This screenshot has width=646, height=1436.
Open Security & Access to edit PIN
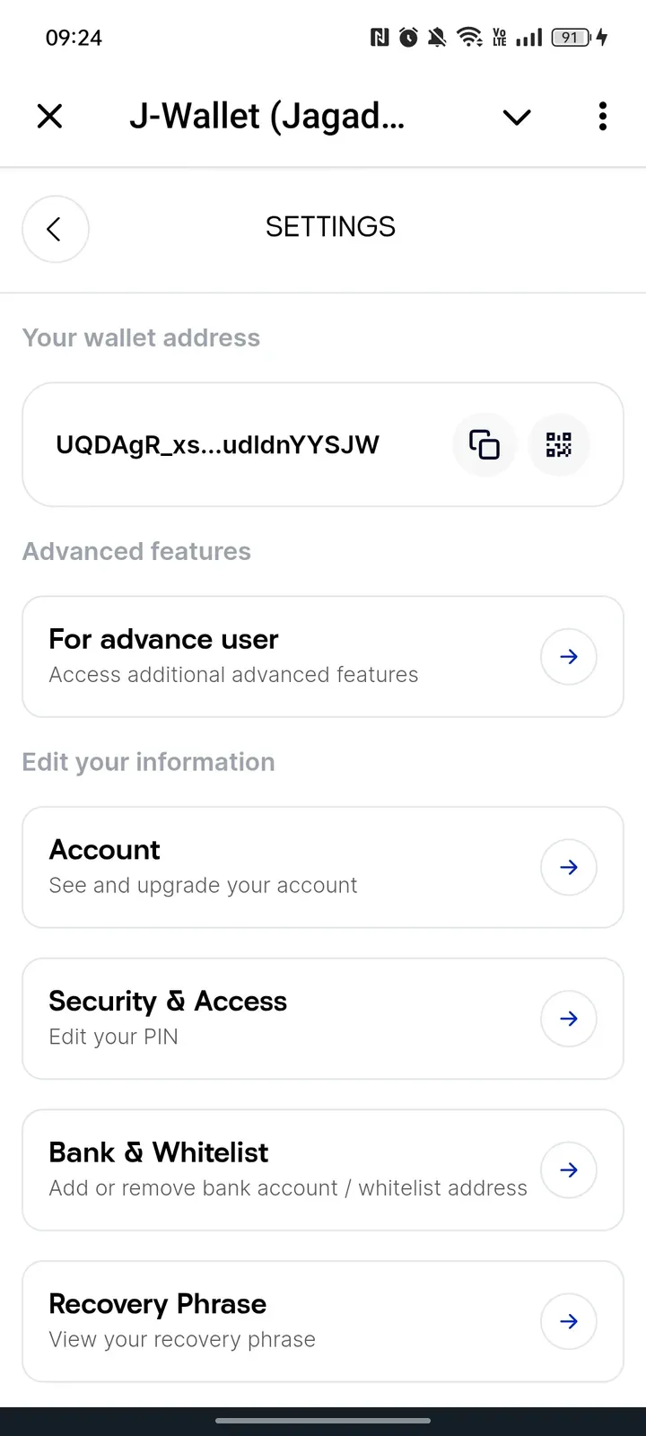pos(323,1019)
